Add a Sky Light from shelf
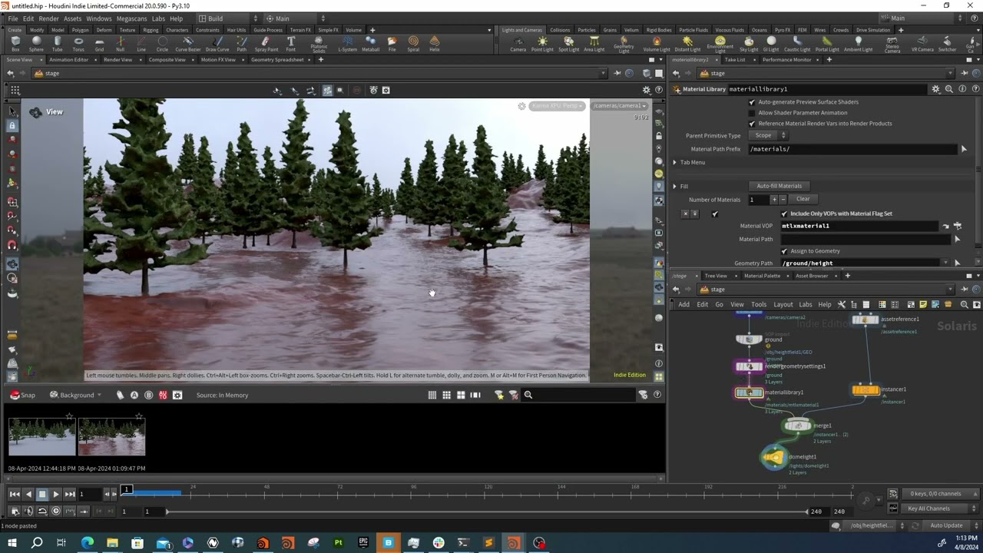Screen dimensions: 983x553 coord(749,45)
